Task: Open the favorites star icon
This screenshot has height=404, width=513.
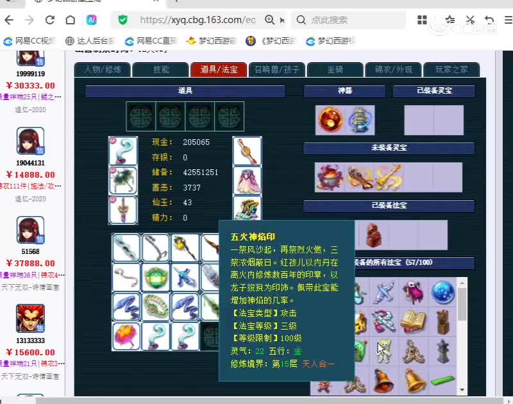Action: 450,20
